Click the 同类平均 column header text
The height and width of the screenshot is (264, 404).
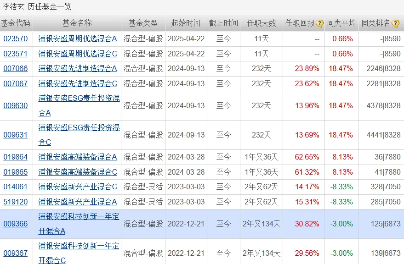click(341, 23)
